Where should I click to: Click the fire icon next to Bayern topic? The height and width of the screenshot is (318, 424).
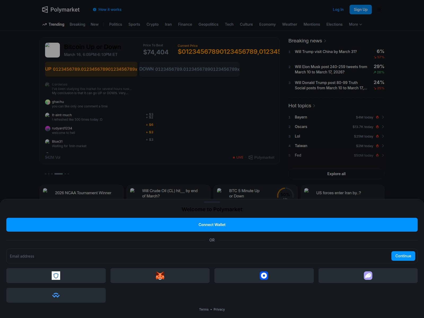[x=377, y=117]
